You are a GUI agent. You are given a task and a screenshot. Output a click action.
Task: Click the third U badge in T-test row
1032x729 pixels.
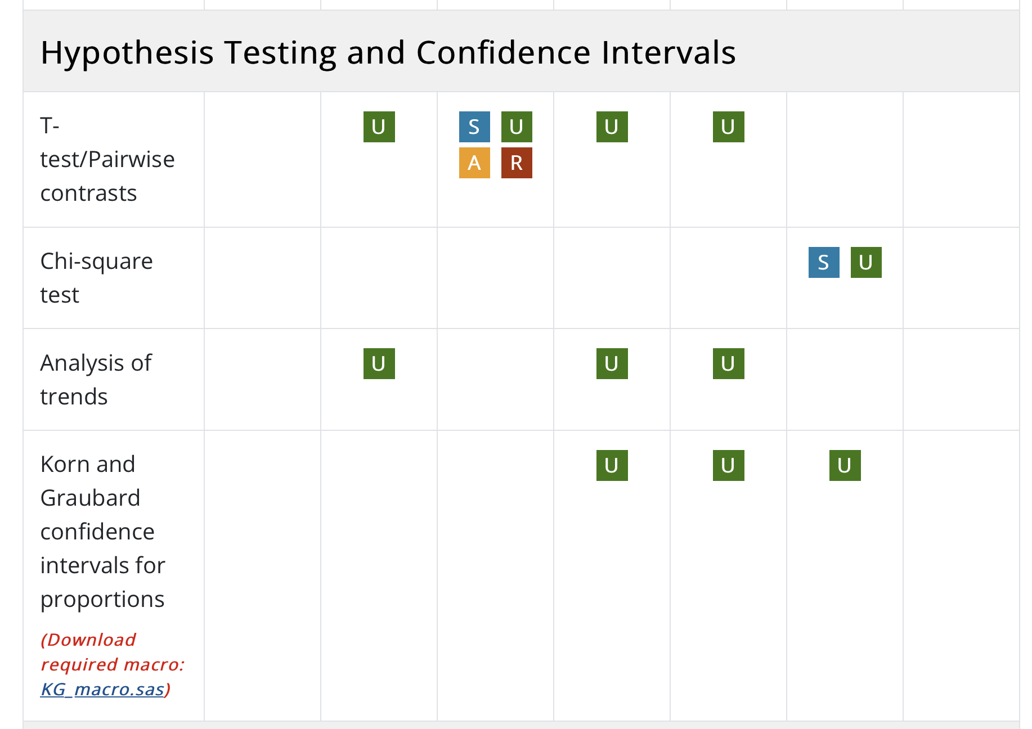(x=612, y=127)
